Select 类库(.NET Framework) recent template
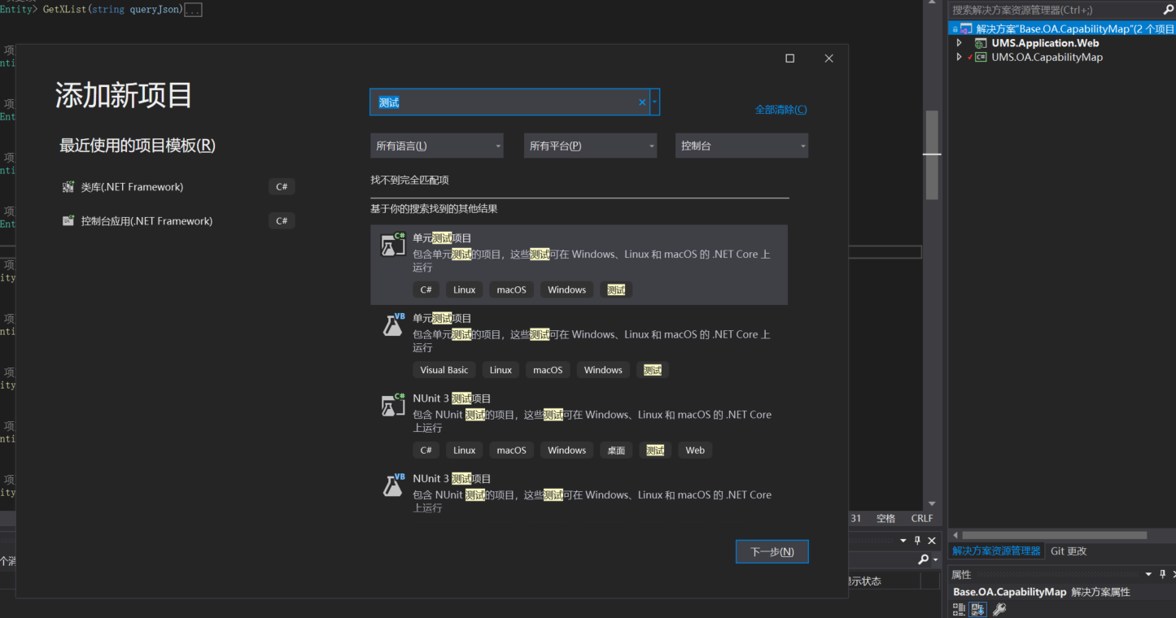The height and width of the screenshot is (618, 1176). [178, 187]
